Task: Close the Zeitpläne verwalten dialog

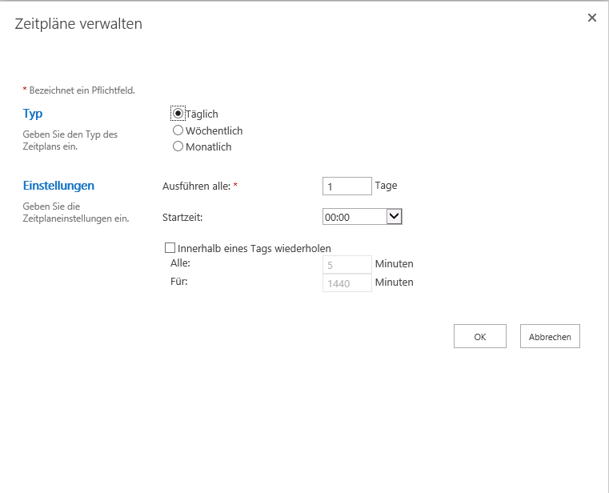Action: (591, 18)
